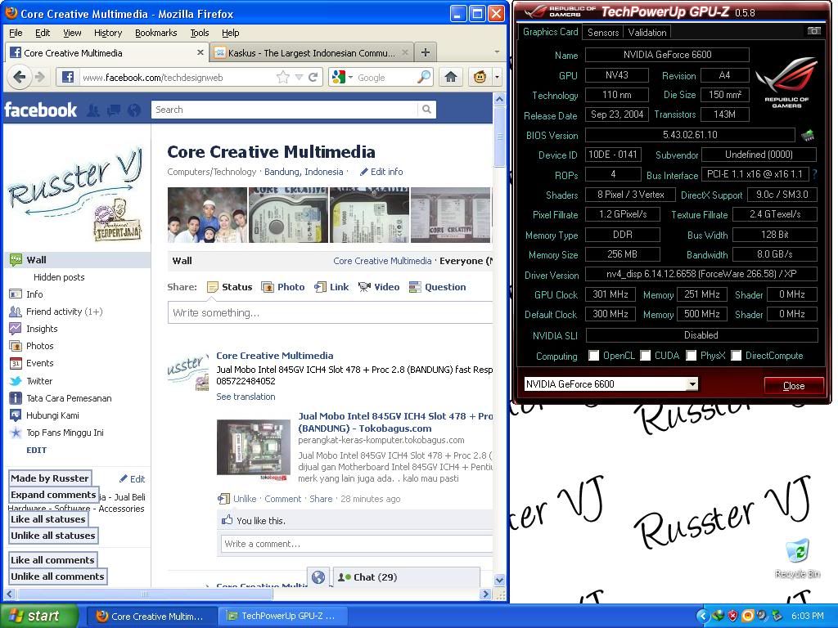The height and width of the screenshot is (628, 838).
Task: Close the Core Creative Multimedia tab
Action: [x=200, y=52]
